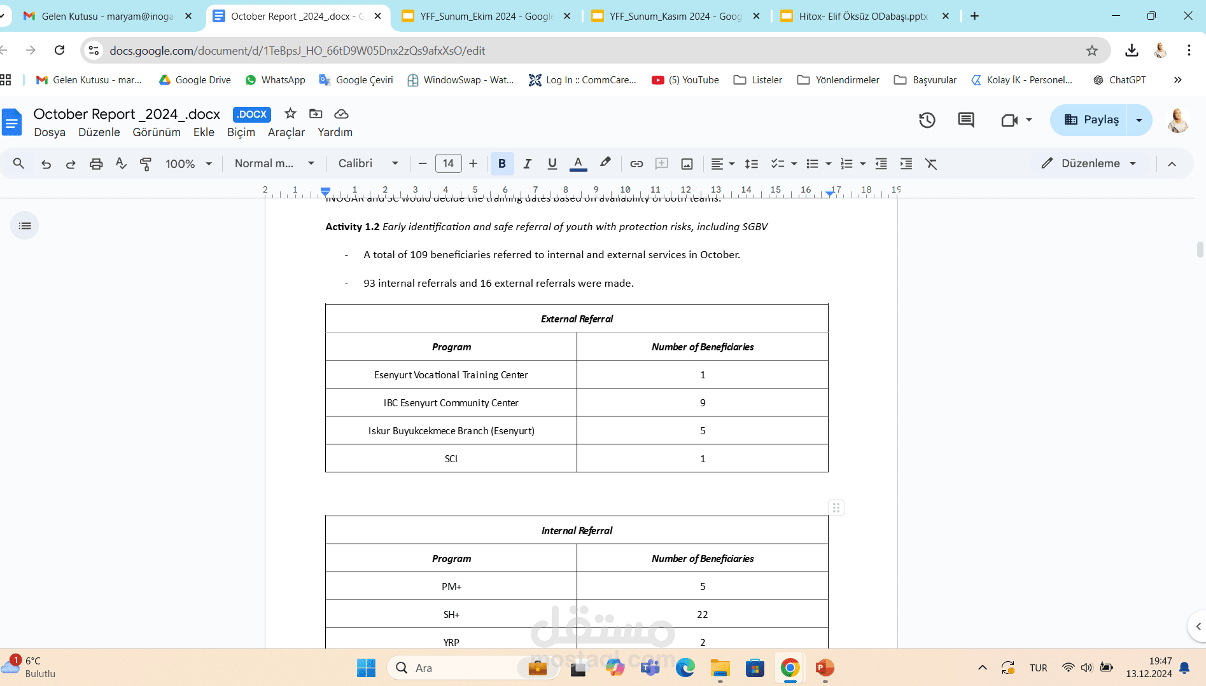Viewport: 1206px width, 686px height.
Task: Open line and paragraph spacing
Action: [x=751, y=164]
